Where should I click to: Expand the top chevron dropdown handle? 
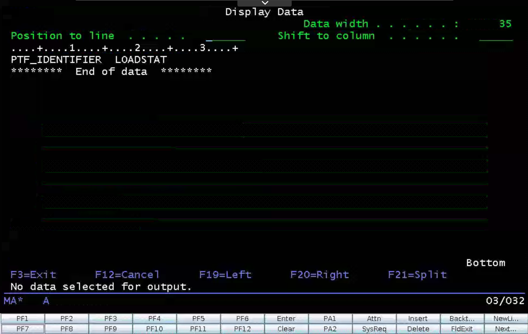265,3
